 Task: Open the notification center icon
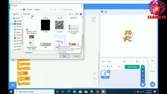(155, 92)
